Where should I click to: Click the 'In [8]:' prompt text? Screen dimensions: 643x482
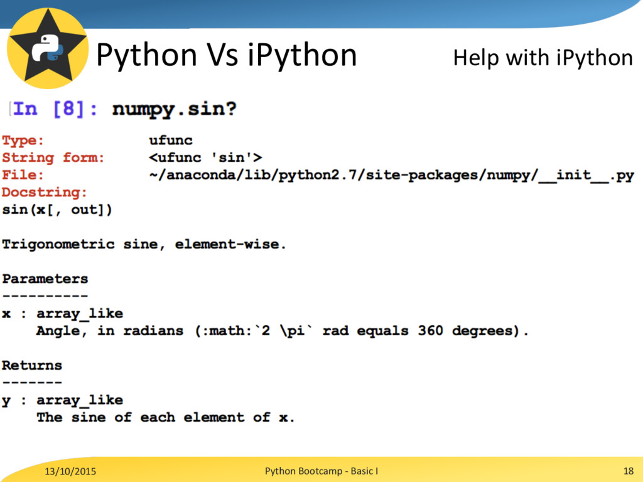tap(55, 109)
